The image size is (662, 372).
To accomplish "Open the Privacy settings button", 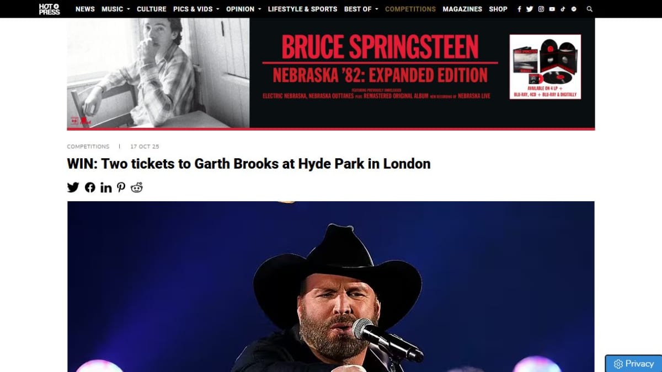I will pos(633,364).
